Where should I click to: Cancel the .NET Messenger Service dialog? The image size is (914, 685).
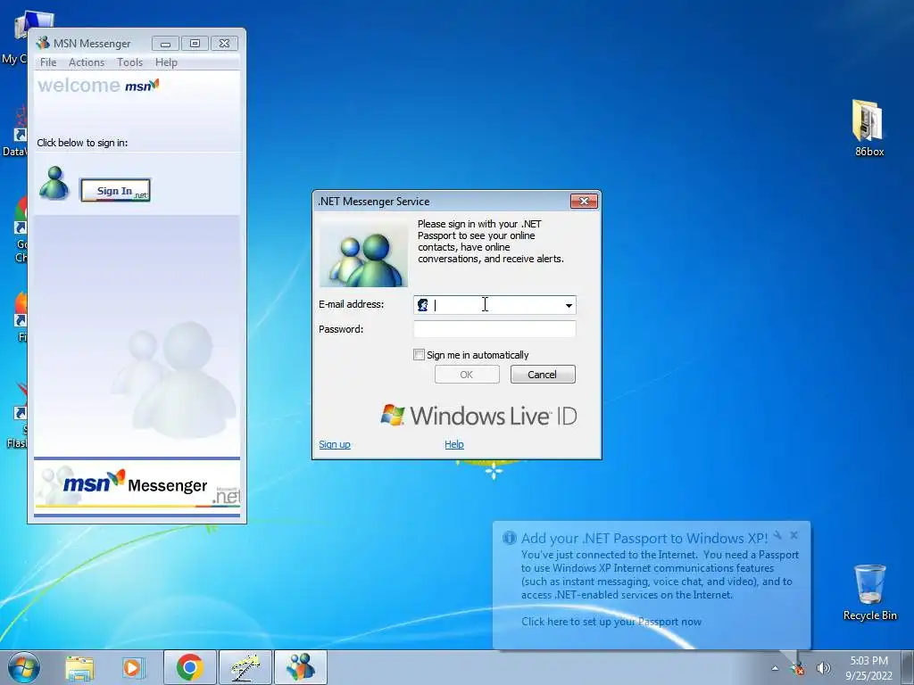click(543, 375)
